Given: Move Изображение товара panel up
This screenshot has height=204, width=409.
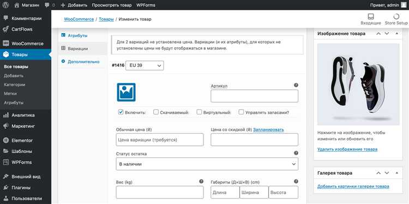Looking at the screenshot, I should coord(378,34).
